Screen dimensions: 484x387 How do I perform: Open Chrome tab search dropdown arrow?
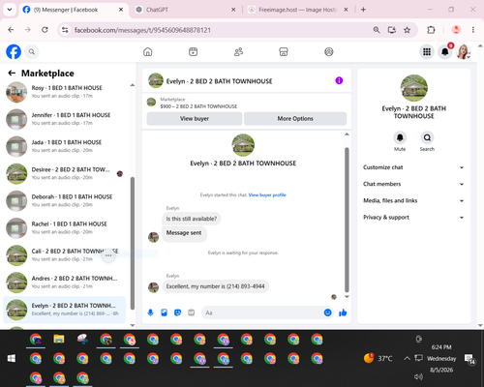pos(10,10)
